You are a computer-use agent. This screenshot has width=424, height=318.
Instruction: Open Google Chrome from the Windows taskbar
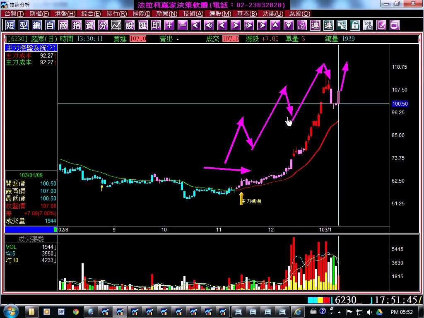click(x=76, y=312)
